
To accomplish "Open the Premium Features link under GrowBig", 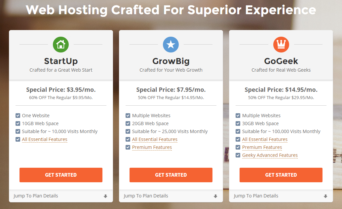I will [152, 147].
